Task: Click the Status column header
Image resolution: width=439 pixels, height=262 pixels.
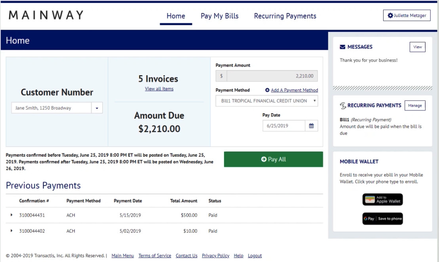Action: [215, 201]
